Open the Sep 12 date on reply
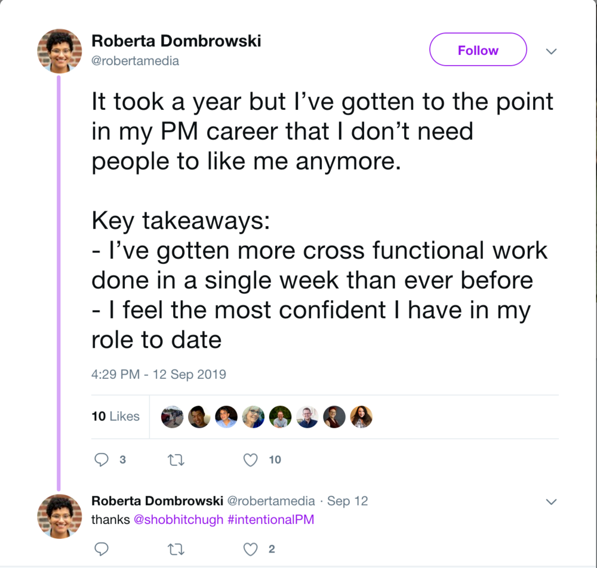 347,501
